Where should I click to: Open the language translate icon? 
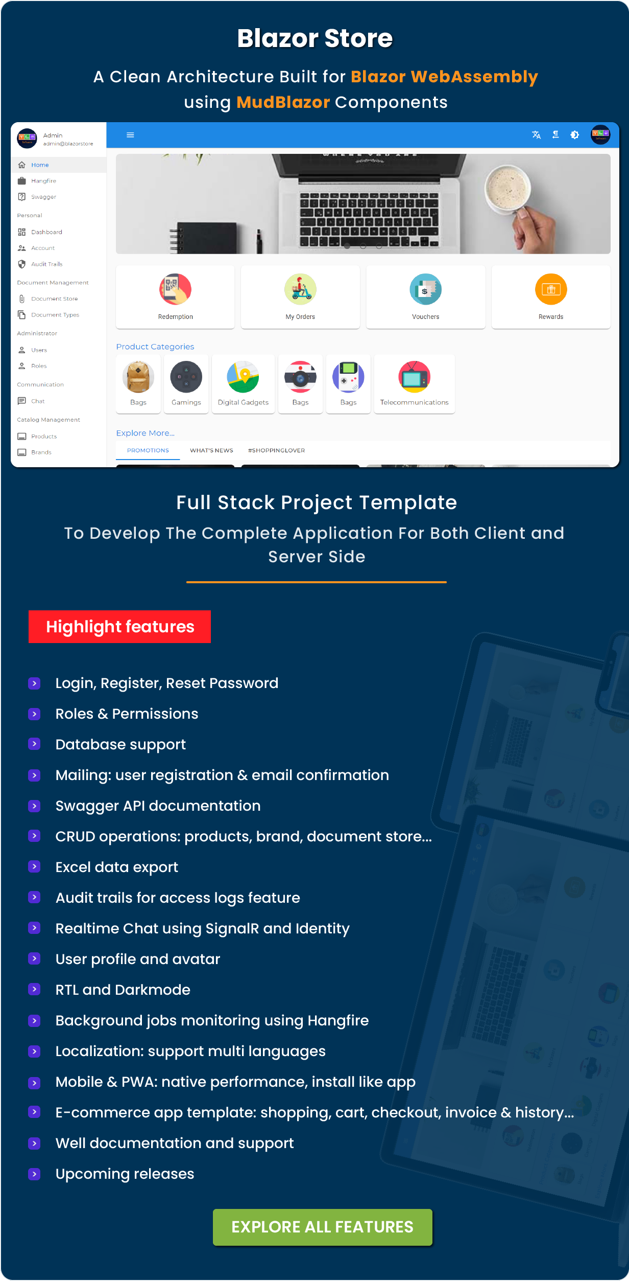pyautogui.click(x=536, y=135)
